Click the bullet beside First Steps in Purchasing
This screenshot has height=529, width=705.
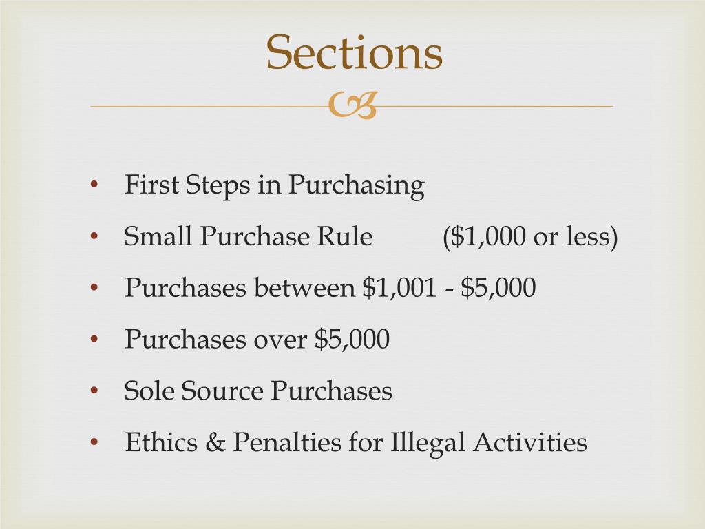click(x=94, y=184)
